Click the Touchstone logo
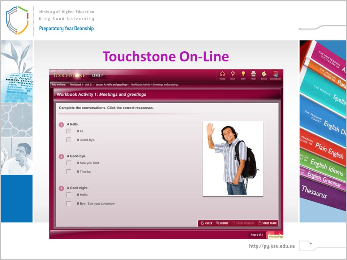347x260 pixels. (69, 75)
